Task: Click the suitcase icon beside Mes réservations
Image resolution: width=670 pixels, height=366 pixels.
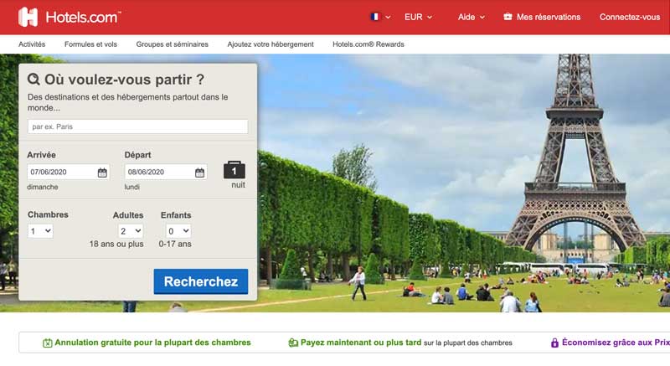Action: click(x=508, y=17)
